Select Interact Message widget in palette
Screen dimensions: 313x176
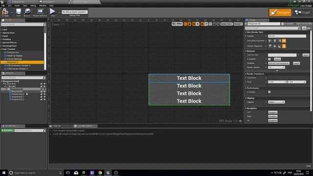coord(14,59)
